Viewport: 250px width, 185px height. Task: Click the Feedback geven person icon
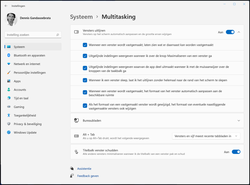(72, 176)
